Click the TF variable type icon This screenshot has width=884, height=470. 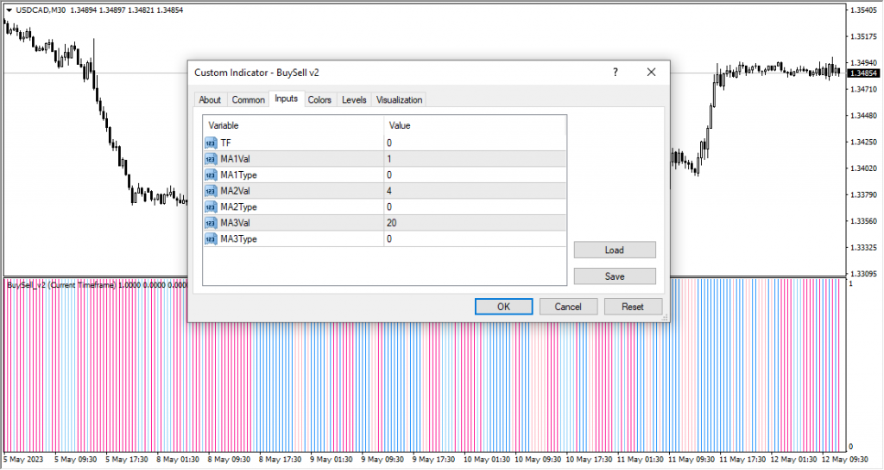212,143
